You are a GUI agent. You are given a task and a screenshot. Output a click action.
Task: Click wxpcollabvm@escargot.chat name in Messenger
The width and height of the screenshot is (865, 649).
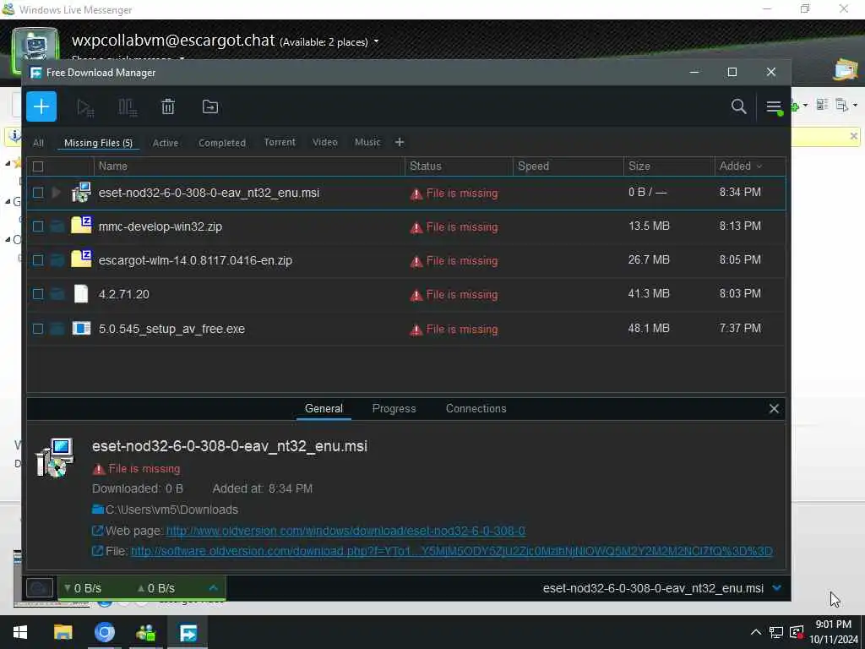172,41
